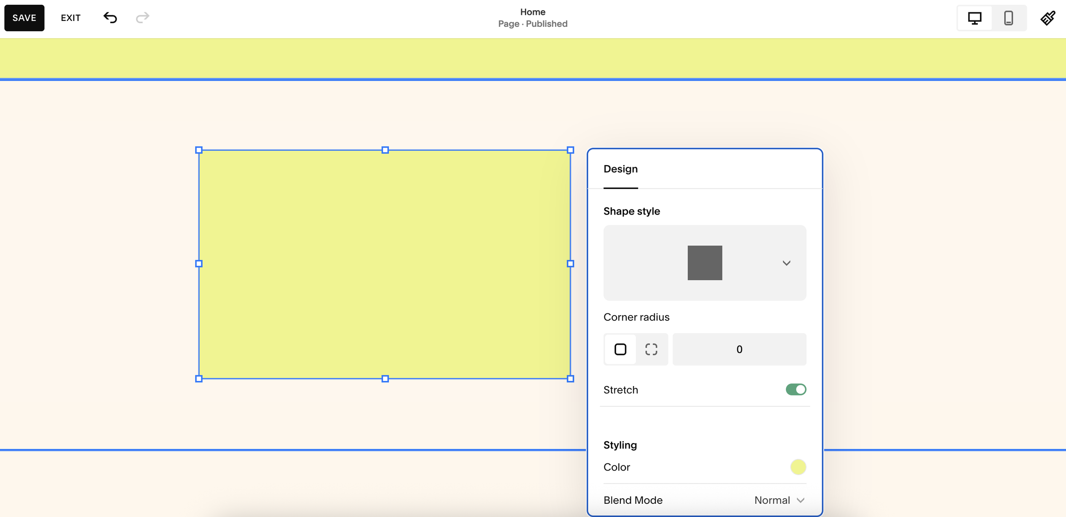
Task: Open the yellow Color swatch
Action: tap(798, 467)
